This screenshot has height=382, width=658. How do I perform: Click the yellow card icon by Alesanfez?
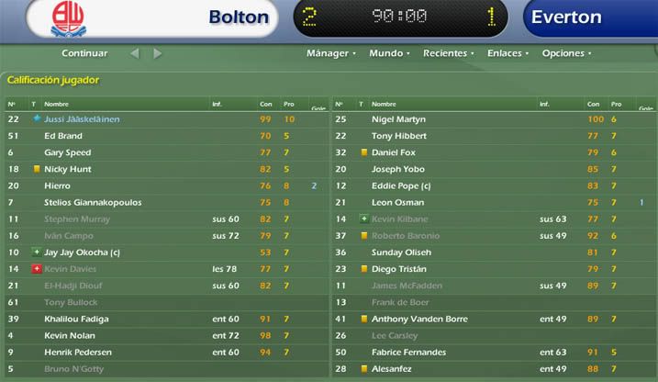tap(363, 368)
